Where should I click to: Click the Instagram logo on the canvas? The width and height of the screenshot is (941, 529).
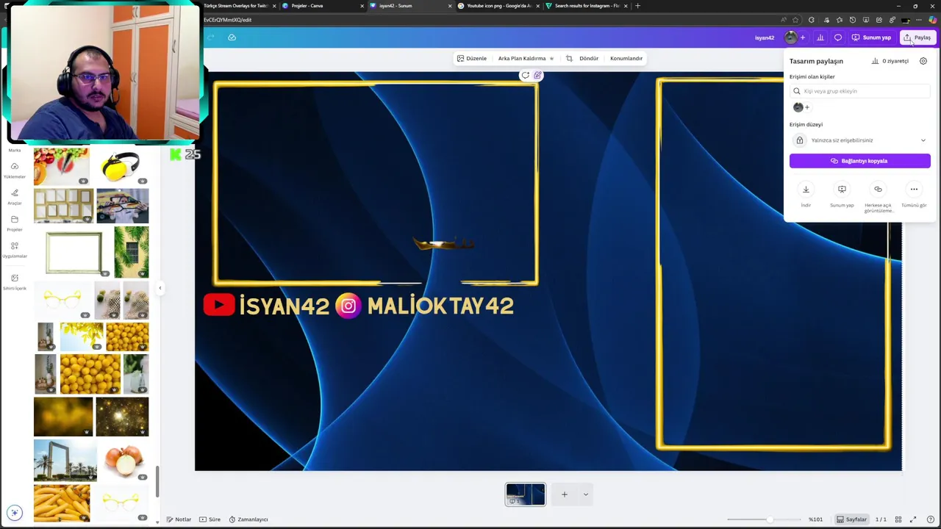[348, 306]
